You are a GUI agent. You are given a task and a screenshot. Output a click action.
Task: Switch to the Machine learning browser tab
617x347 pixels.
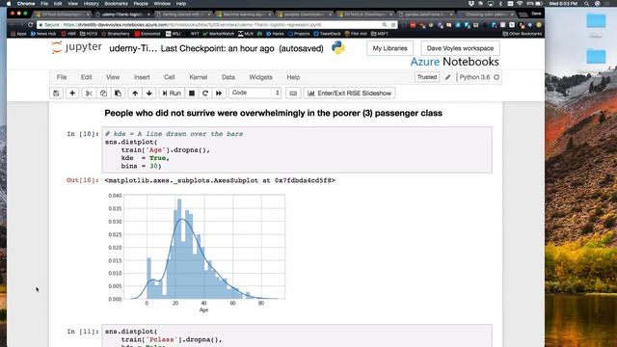point(244,14)
